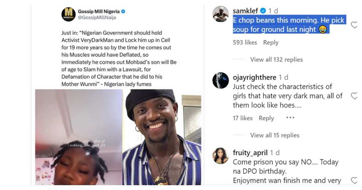Visit the fruity_april profile link

click(250, 153)
